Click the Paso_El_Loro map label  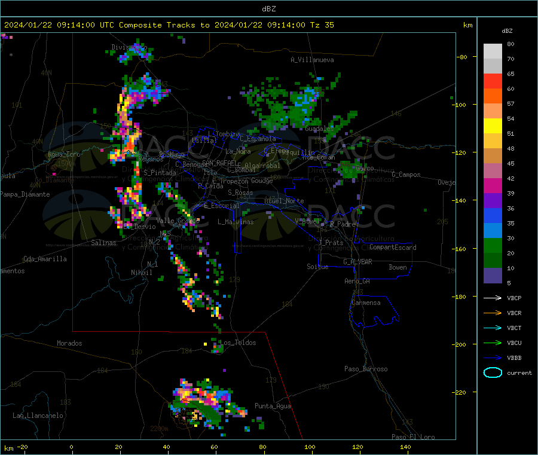point(413,437)
